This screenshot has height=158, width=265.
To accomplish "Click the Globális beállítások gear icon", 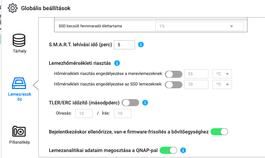I will pos(13,8).
